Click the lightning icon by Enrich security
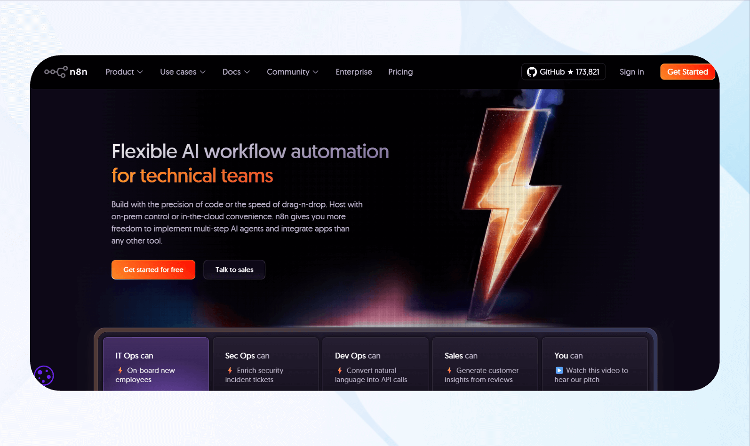The width and height of the screenshot is (750, 446). (x=230, y=370)
